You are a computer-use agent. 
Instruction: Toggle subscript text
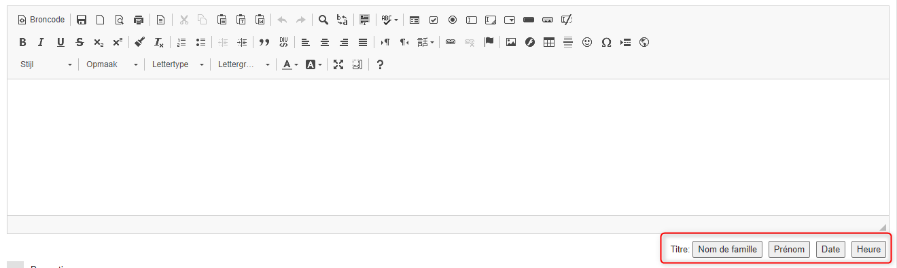coord(99,42)
